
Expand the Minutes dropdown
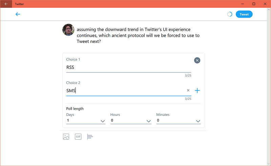pos(179,120)
